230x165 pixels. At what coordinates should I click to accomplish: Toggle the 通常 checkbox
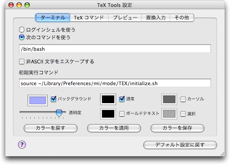pos(122,99)
